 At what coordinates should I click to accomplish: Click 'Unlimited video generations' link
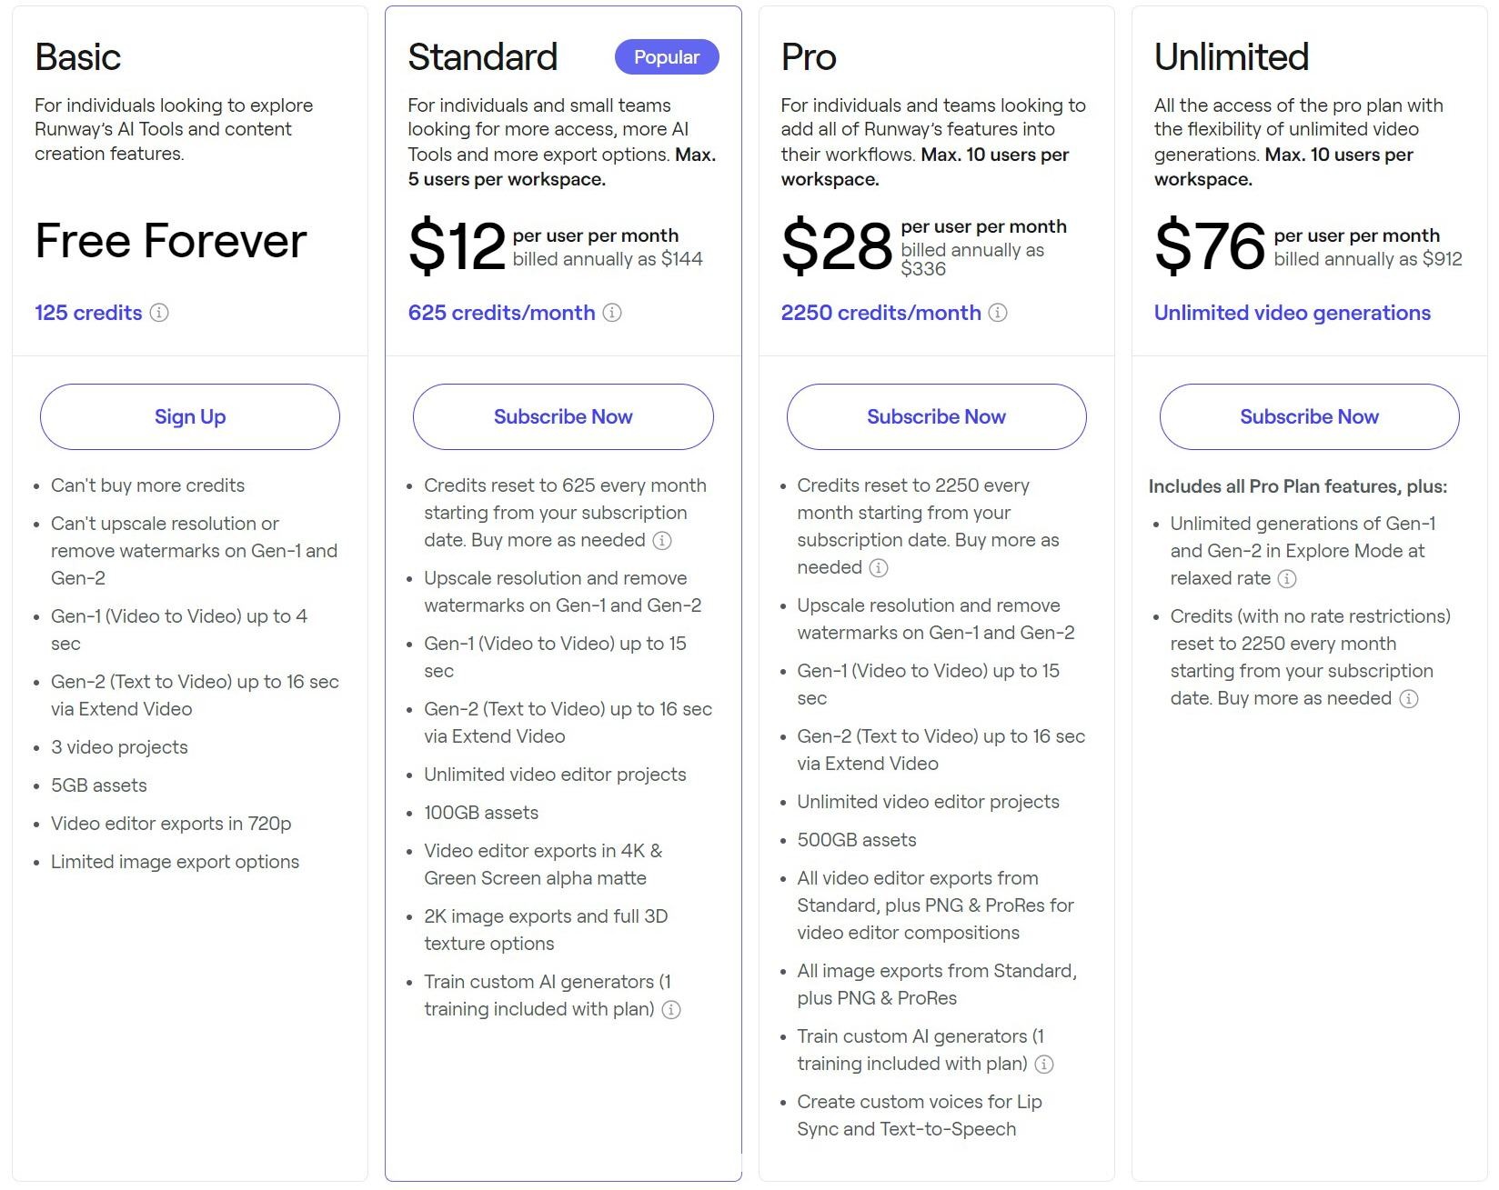tap(1293, 313)
